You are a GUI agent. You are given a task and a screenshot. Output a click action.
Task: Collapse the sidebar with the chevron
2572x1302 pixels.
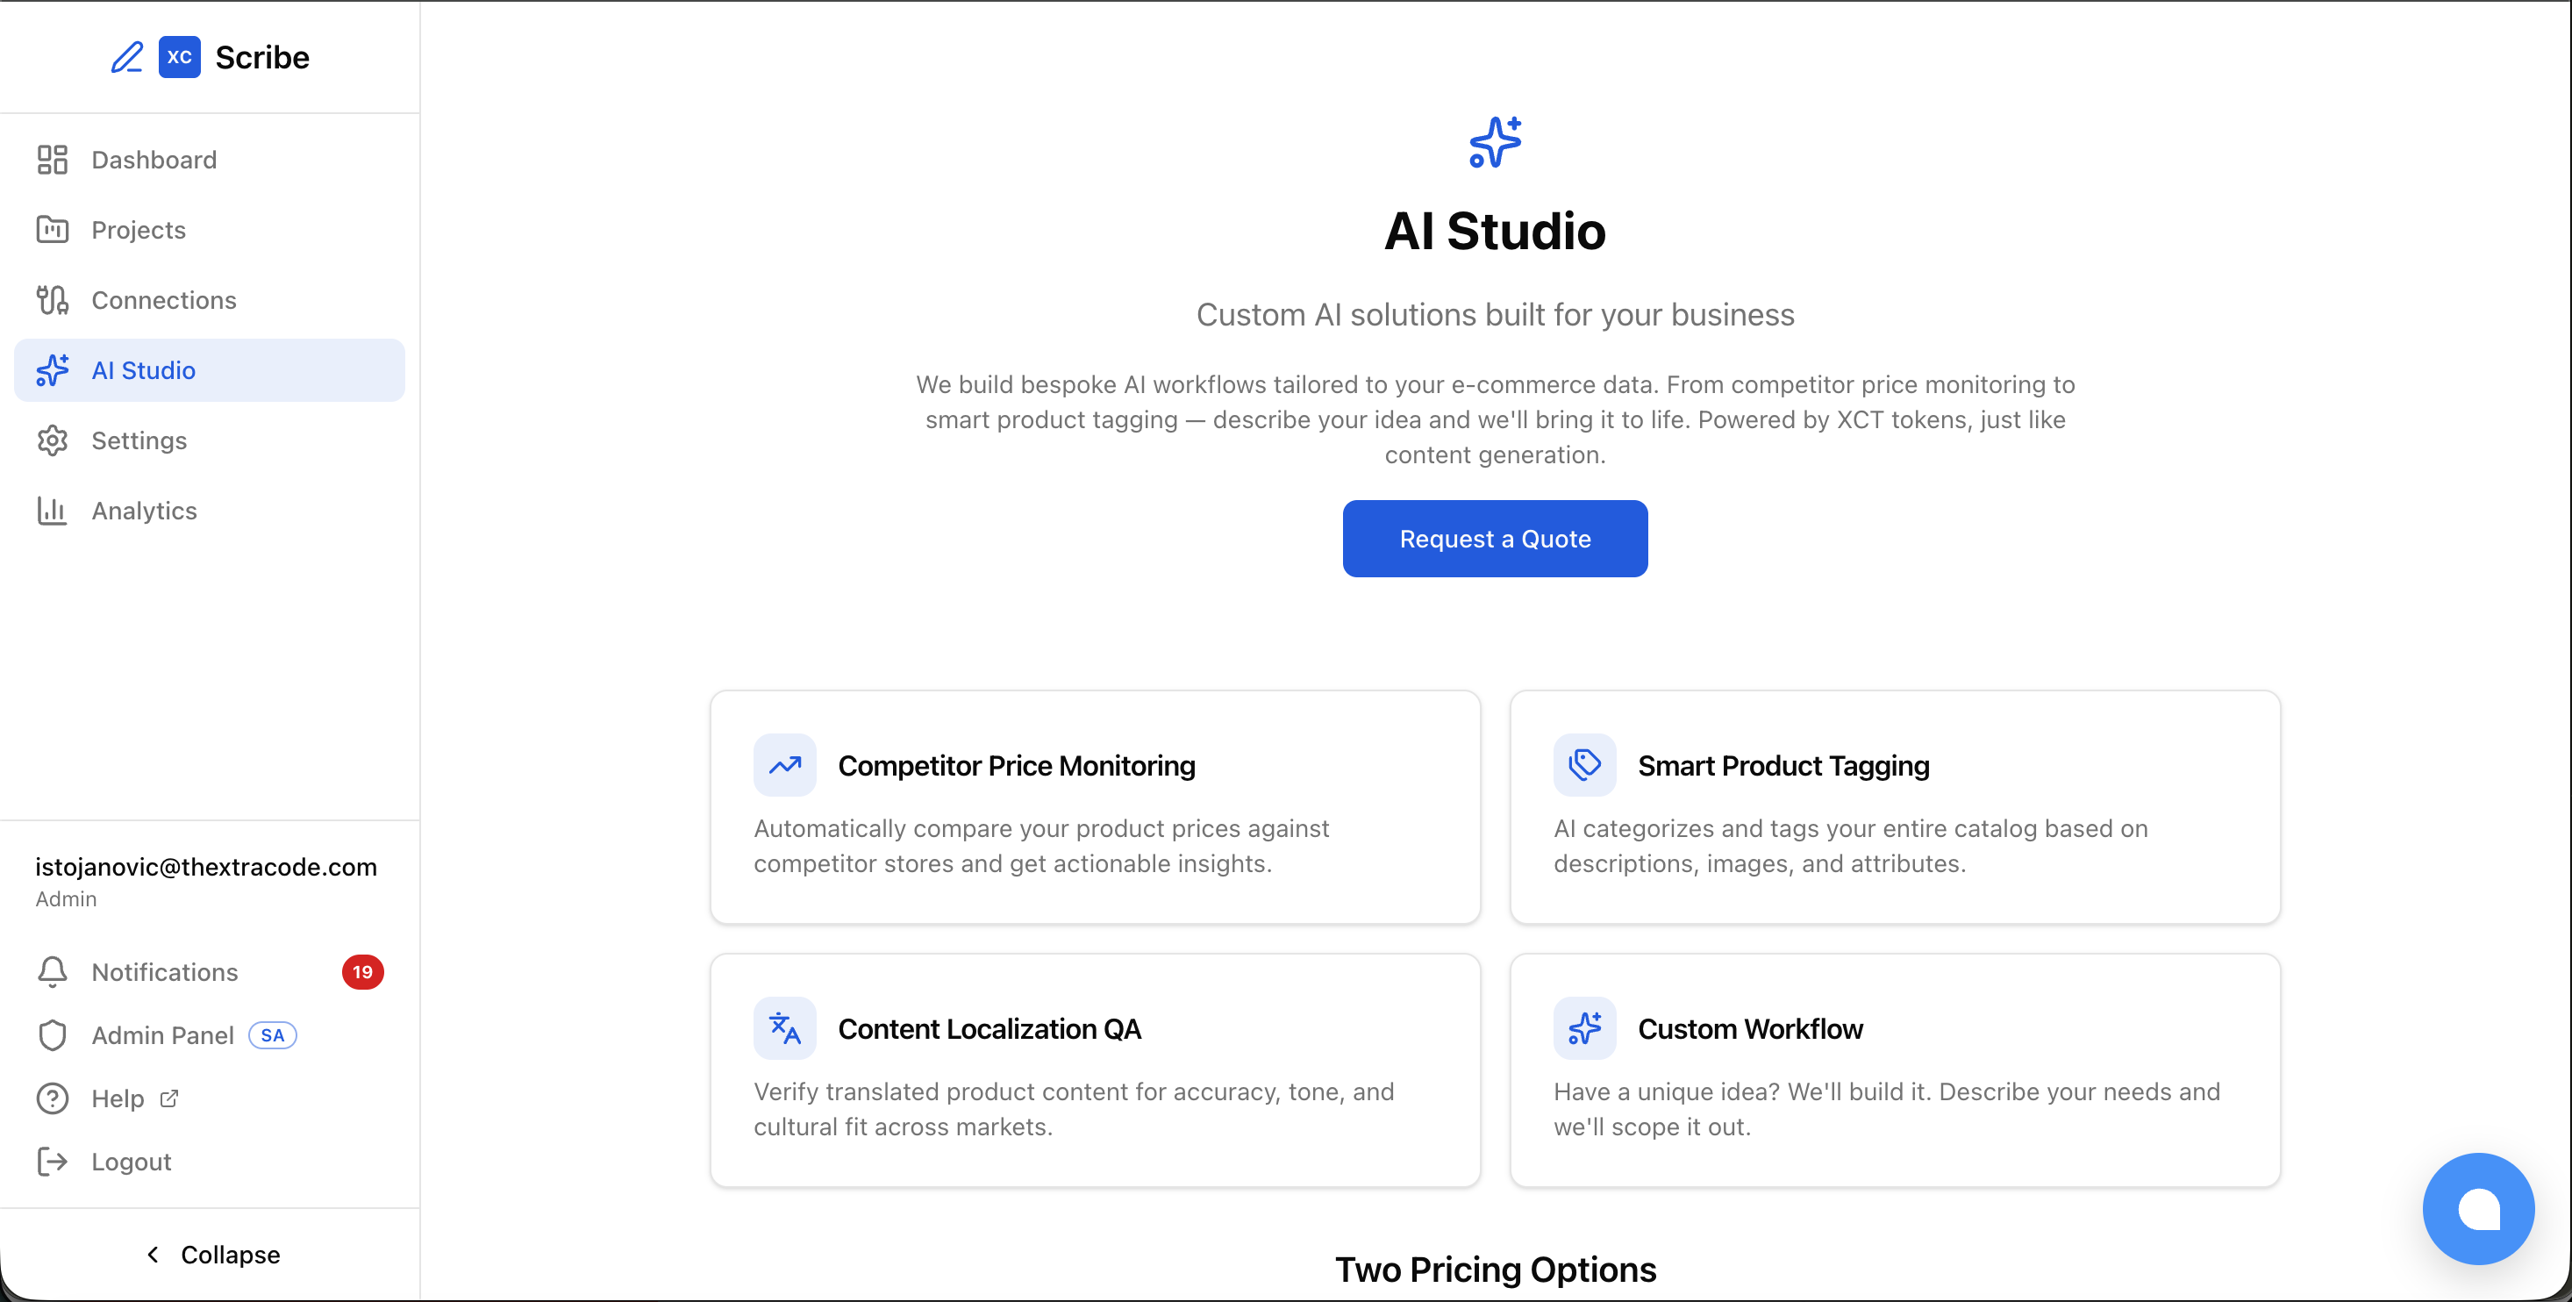pos(153,1254)
